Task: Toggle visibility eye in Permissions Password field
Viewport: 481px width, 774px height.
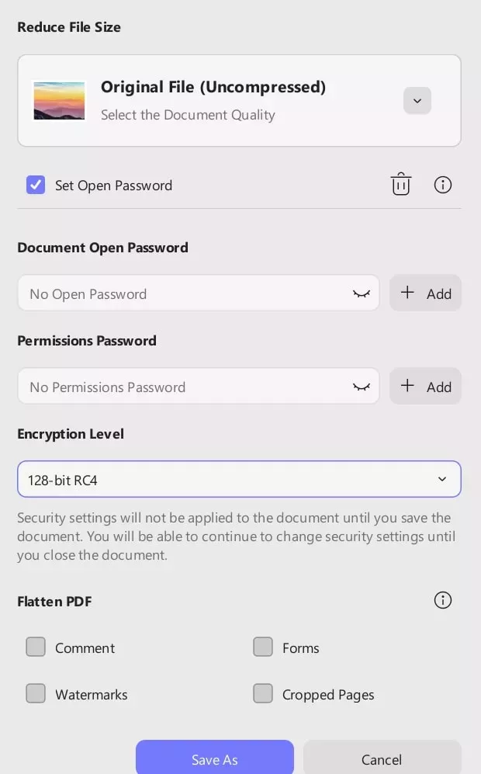Action: (x=362, y=387)
